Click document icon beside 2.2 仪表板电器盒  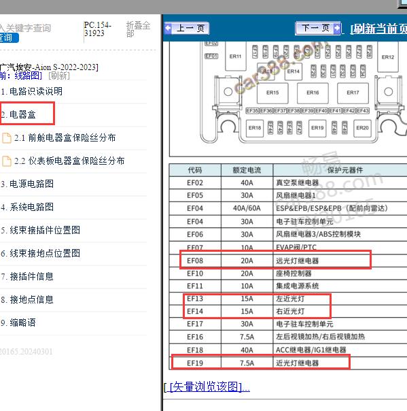pos(7,161)
